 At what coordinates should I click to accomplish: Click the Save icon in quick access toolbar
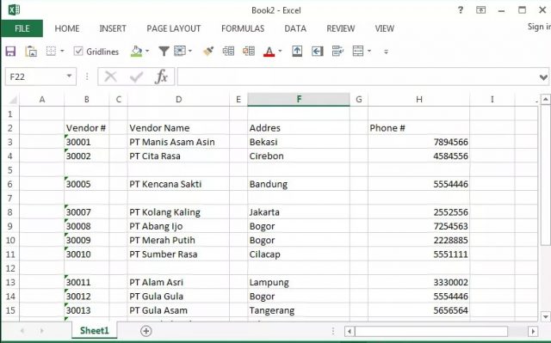click(10, 52)
